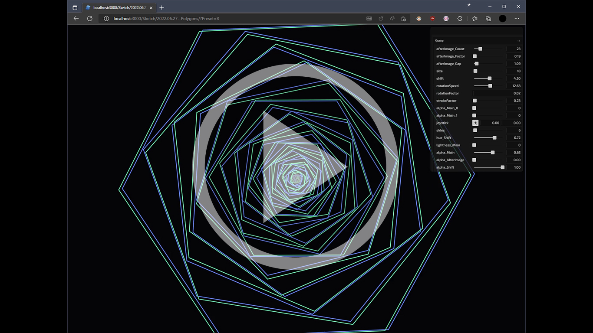Adjust the alpha_Main slider
The width and height of the screenshot is (593, 333).
(x=489, y=153)
